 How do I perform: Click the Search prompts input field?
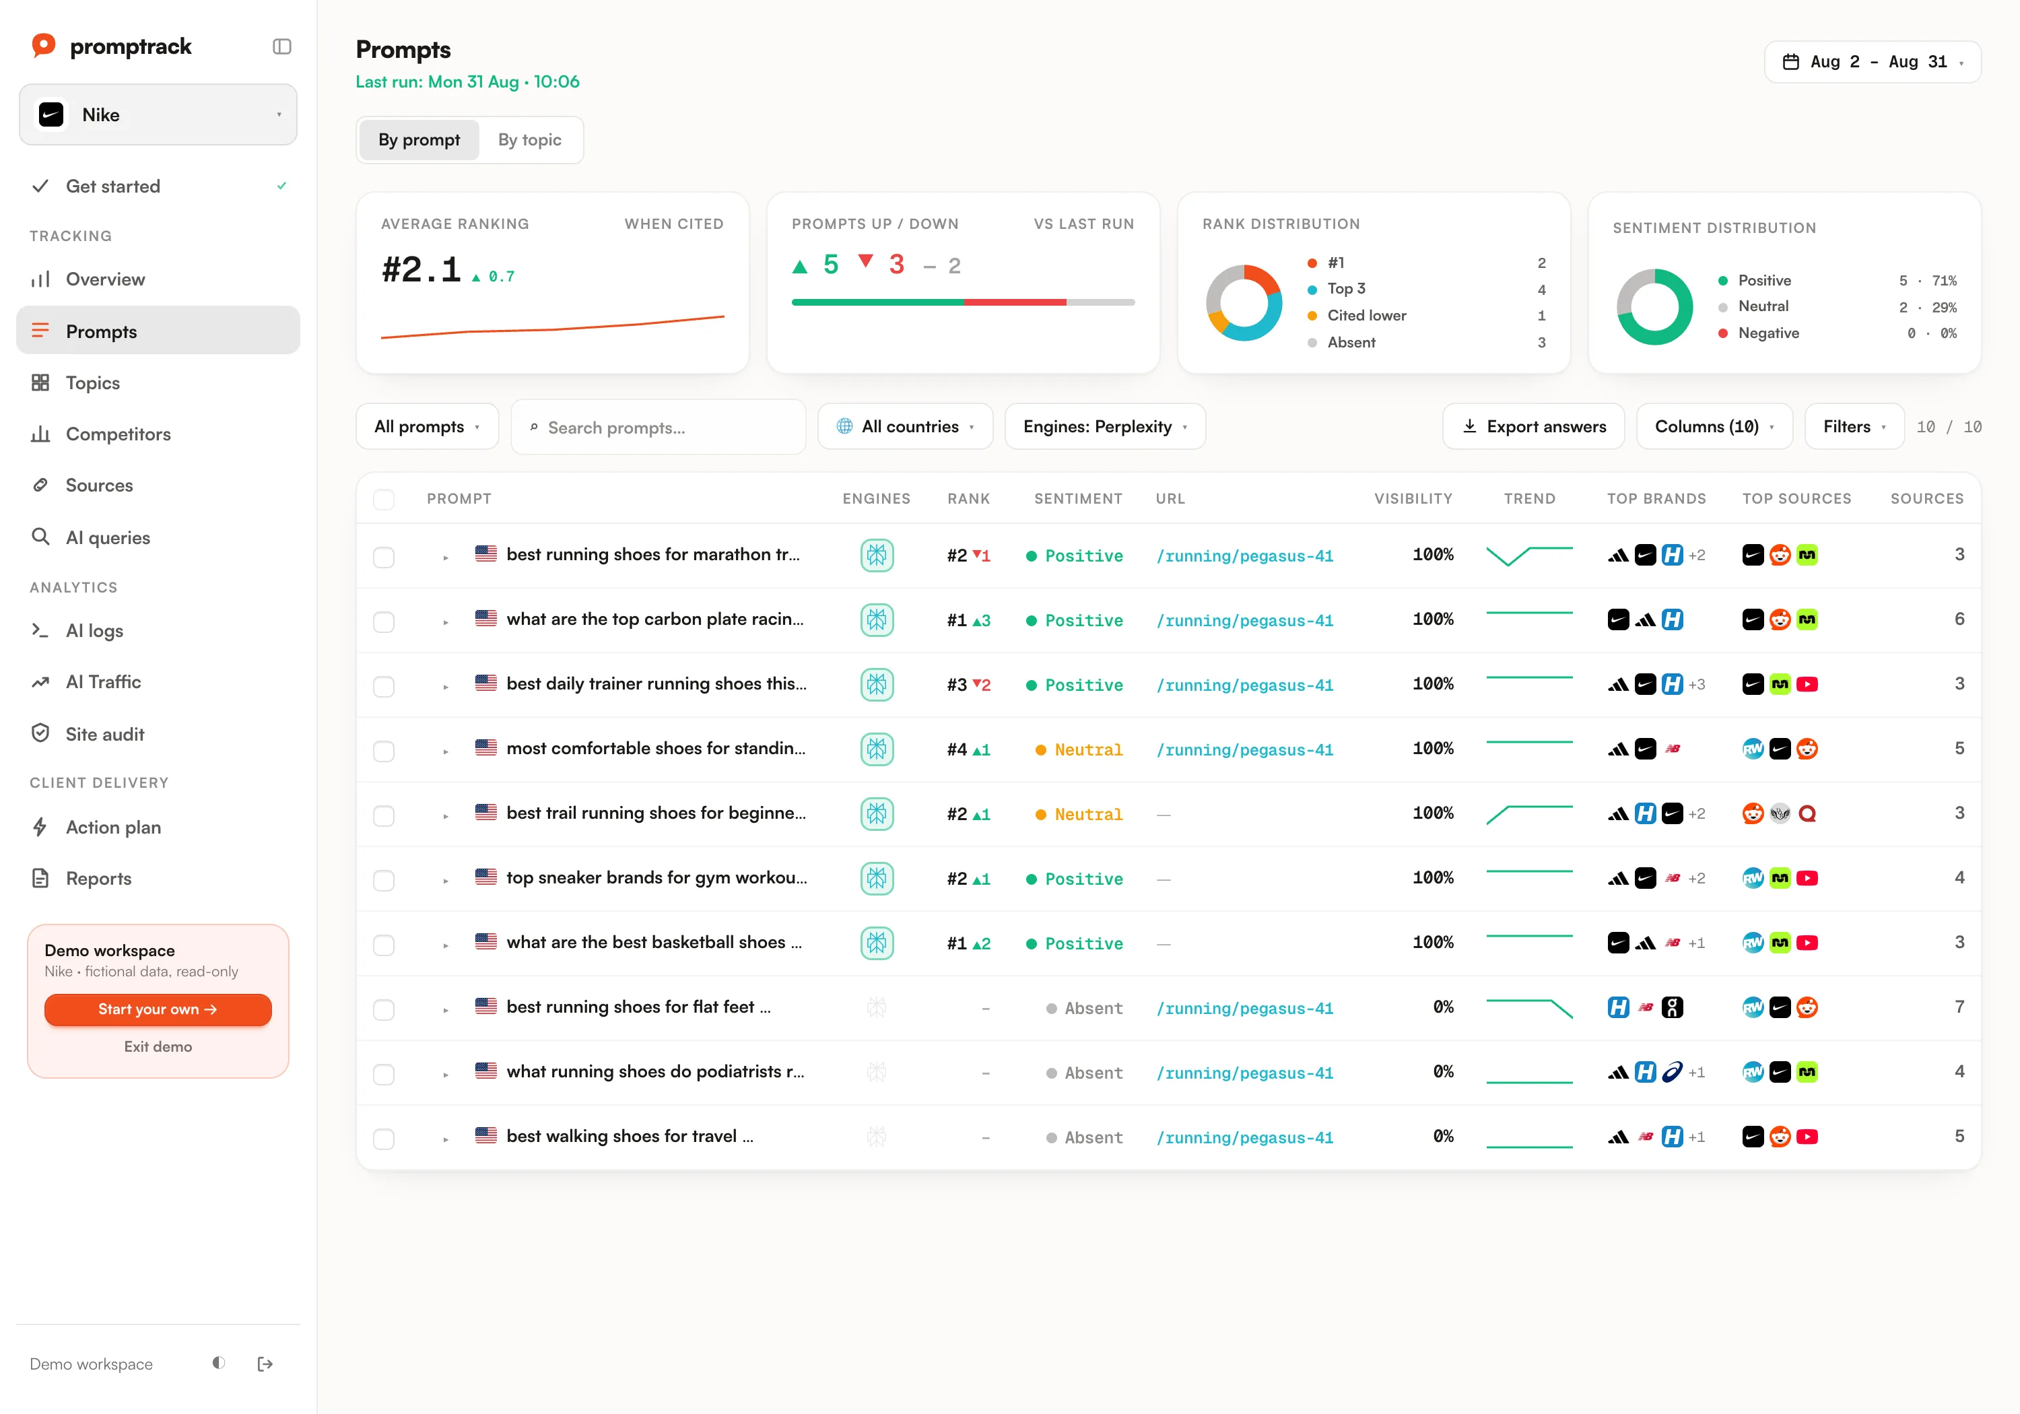point(658,427)
